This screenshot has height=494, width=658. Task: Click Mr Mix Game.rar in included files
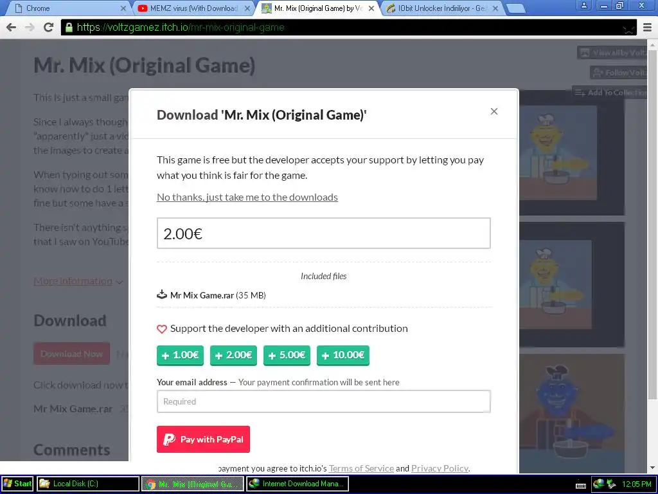(202, 295)
